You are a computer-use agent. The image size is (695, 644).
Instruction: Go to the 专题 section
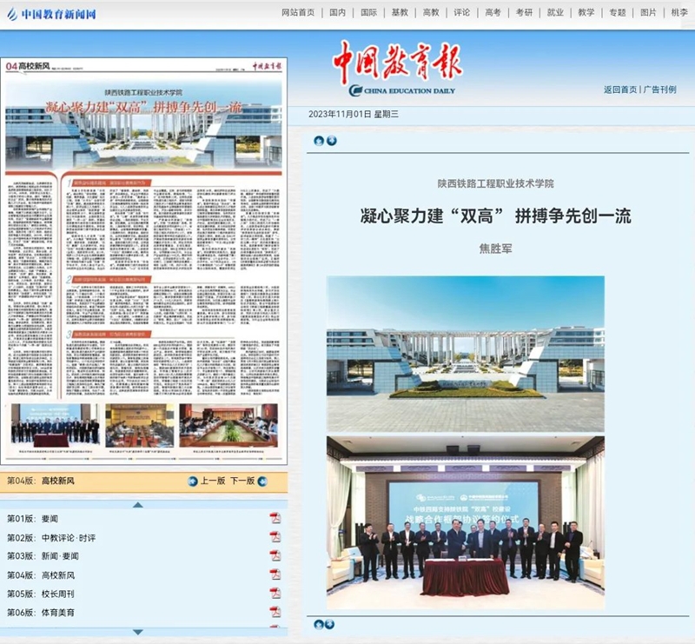coord(617,12)
